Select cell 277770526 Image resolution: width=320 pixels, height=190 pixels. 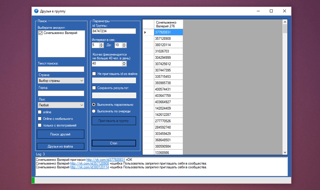[168, 121]
